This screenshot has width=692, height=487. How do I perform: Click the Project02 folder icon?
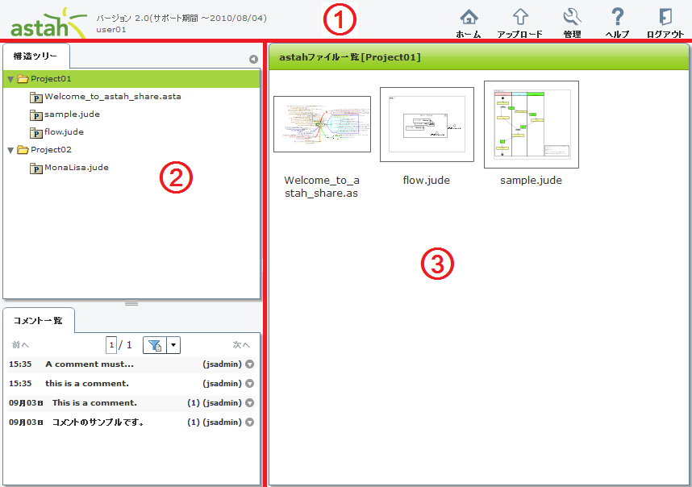click(23, 150)
